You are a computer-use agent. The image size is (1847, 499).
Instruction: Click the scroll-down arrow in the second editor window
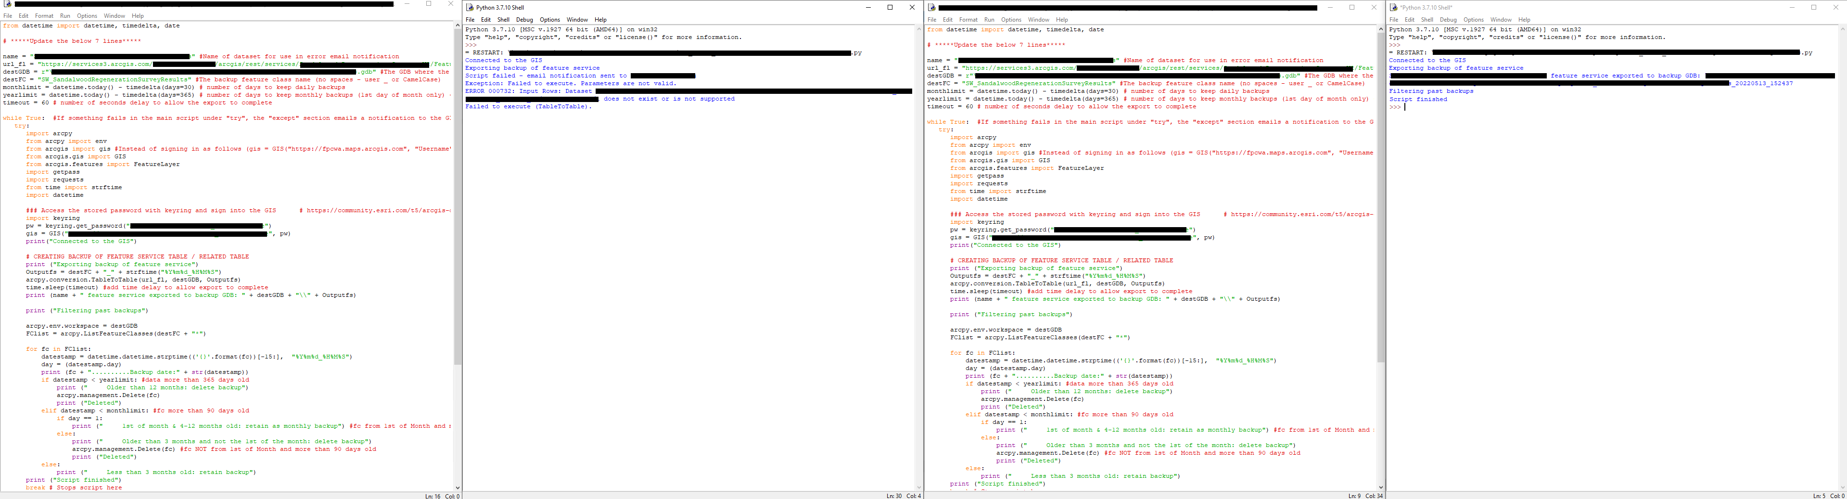[x=1381, y=487]
